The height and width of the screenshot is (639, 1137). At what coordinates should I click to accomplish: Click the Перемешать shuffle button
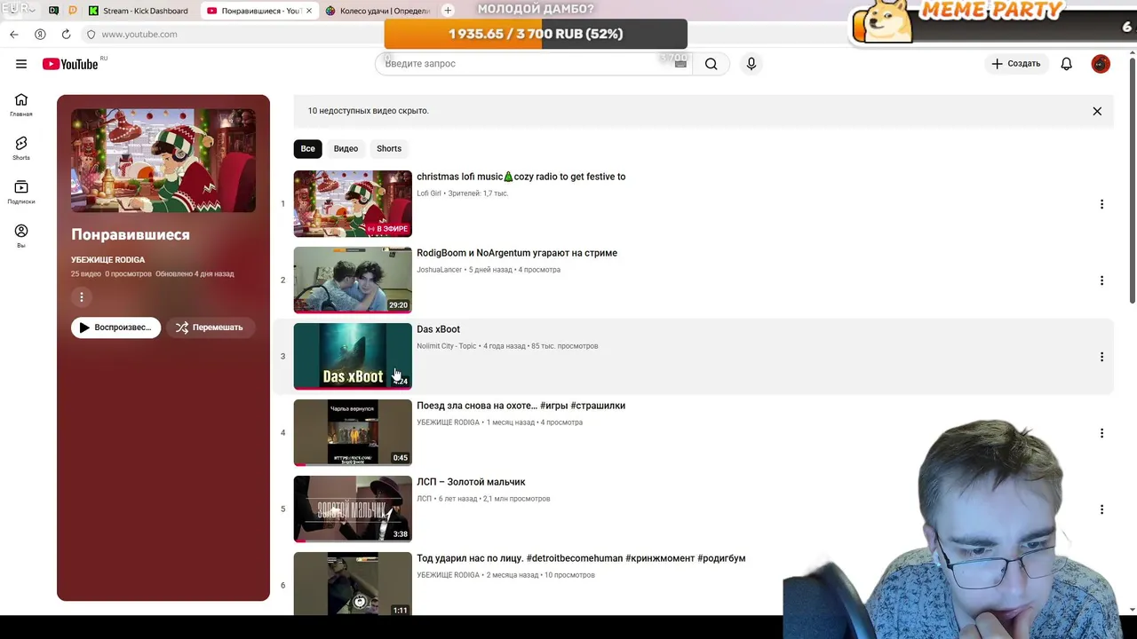pos(210,327)
